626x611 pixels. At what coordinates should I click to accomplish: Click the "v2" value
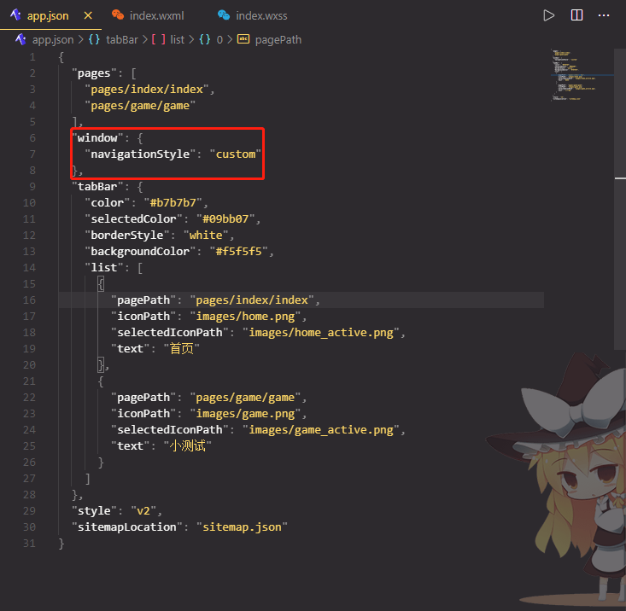[143, 511]
